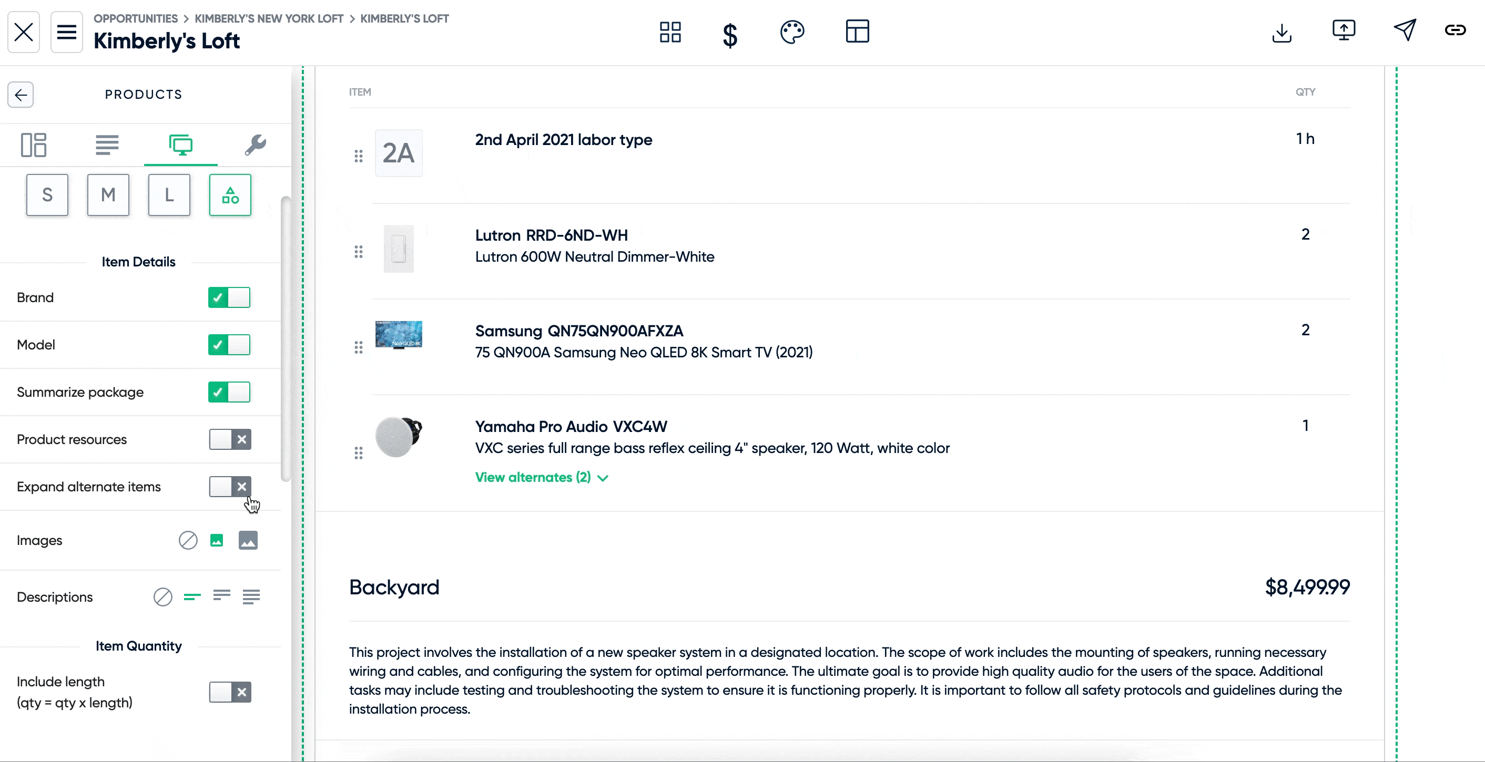
Task: Switch to the layout blocks tab
Action: click(34, 145)
